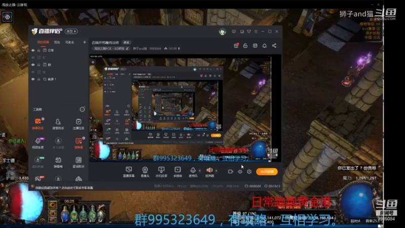
Task: Open the 主播任务 streamer tasks tool
Action: coord(78,124)
